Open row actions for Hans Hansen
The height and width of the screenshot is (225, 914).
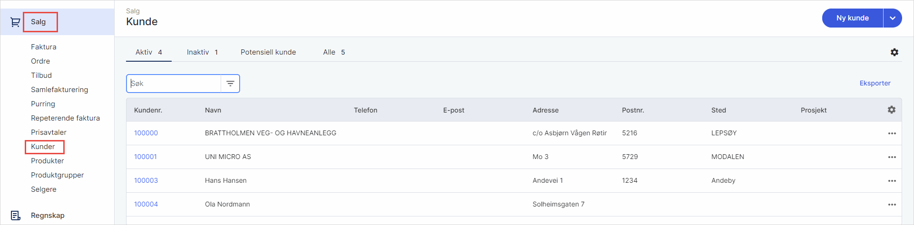point(892,181)
